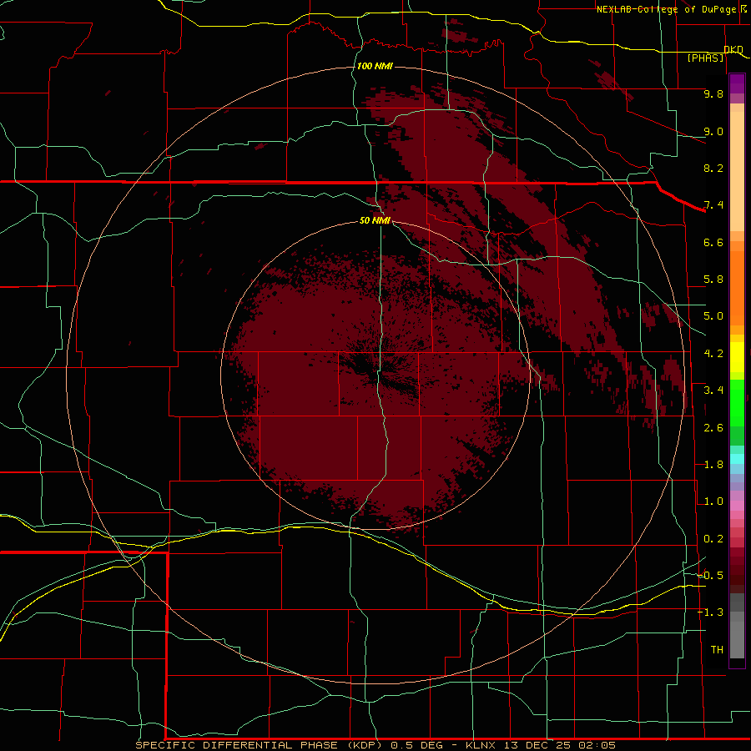This screenshot has height=751, width=751.
Task: Click the 8.2 scale value
Action: pyautogui.click(x=713, y=168)
